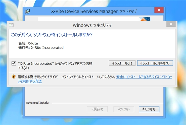Click the X-Rite setup installer title icon
This screenshot has width=186, height=125.
tap(28, 11)
